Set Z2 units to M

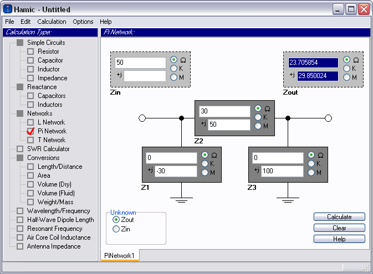(x=258, y=126)
